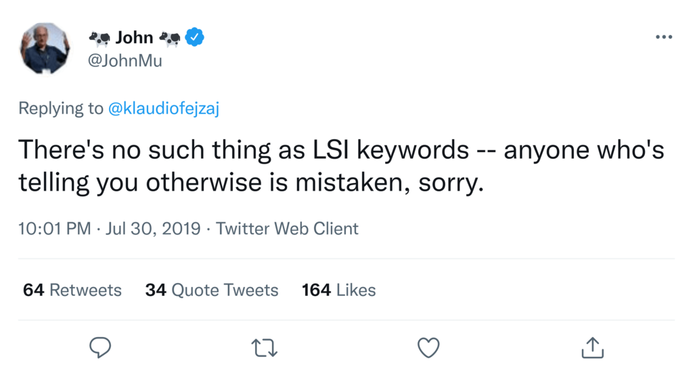View the 34 Quote Tweets
Screen dimensions: 693x373
pyautogui.click(x=212, y=290)
